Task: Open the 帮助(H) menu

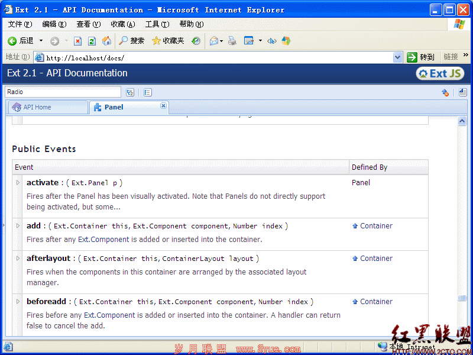Action: click(192, 24)
